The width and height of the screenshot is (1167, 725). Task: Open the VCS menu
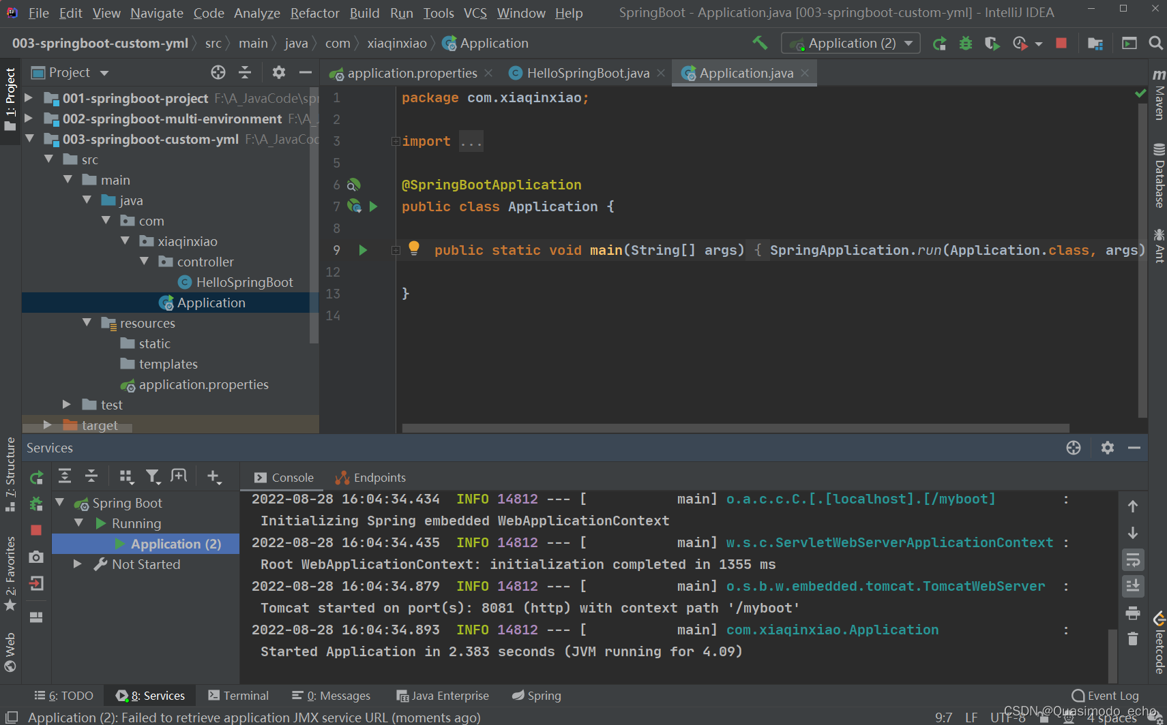coord(475,13)
